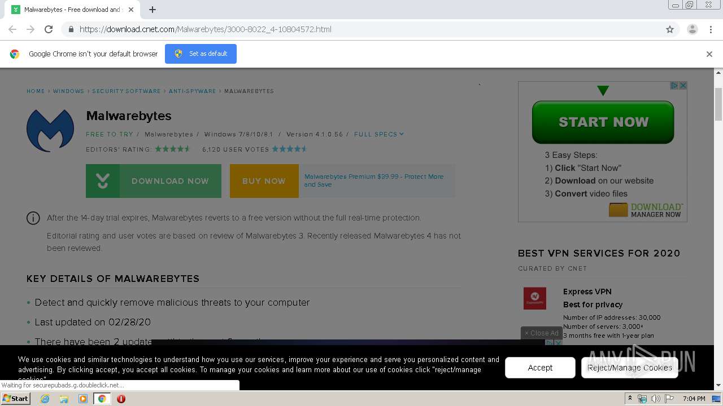
Task: Open the Express VPN listing title
Action: tap(587, 292)
